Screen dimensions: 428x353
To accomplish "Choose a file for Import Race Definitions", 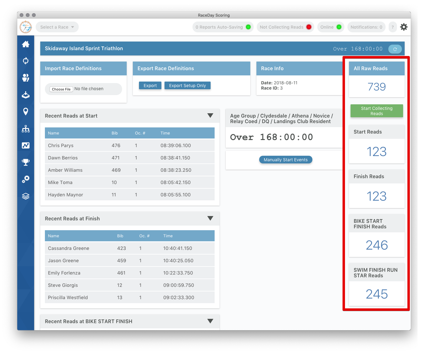I will tap(61, 89).
